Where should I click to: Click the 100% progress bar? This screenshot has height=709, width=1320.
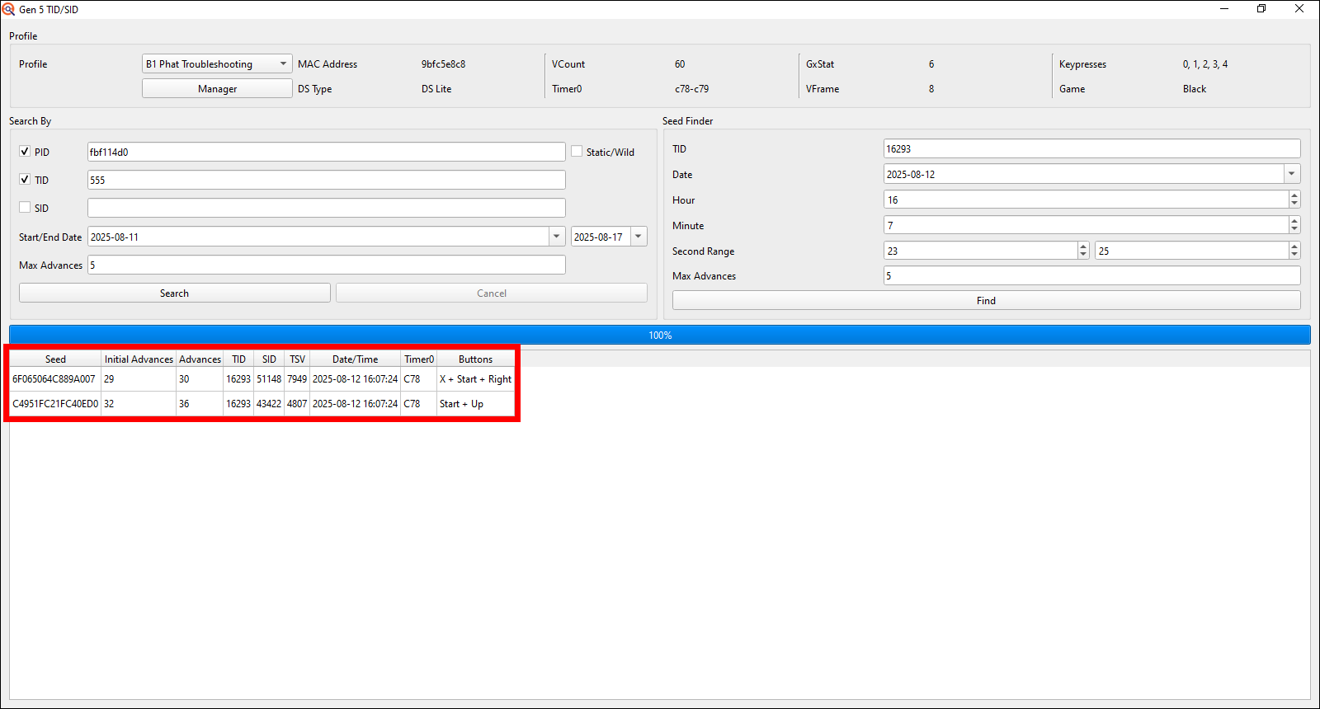660,335
